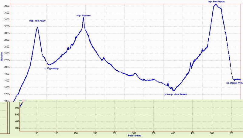Click the 400 distance tick on horizontal axis
This screenshot has width=243, height=138.
coord(173,133)
